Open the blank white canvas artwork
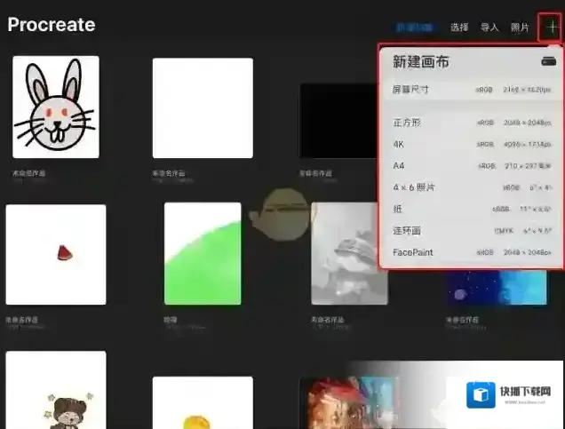Viewport: 565px width, 429px height. (203, 107)
